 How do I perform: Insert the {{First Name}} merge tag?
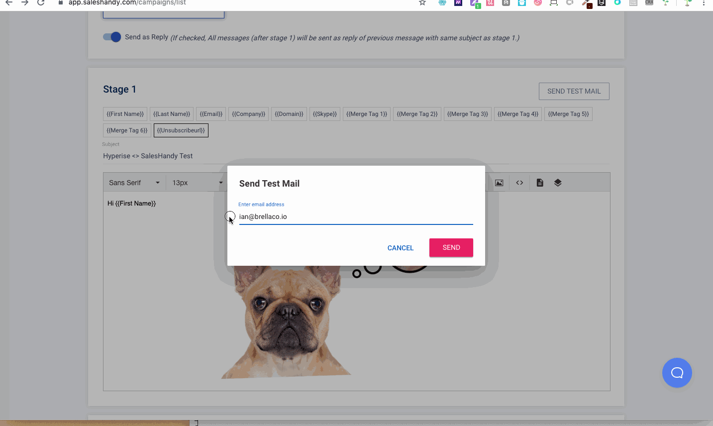(125, 114)
